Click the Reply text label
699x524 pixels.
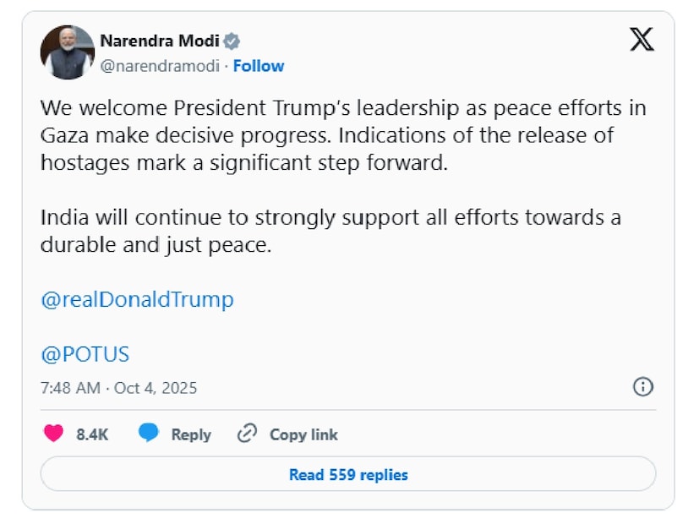191,434
